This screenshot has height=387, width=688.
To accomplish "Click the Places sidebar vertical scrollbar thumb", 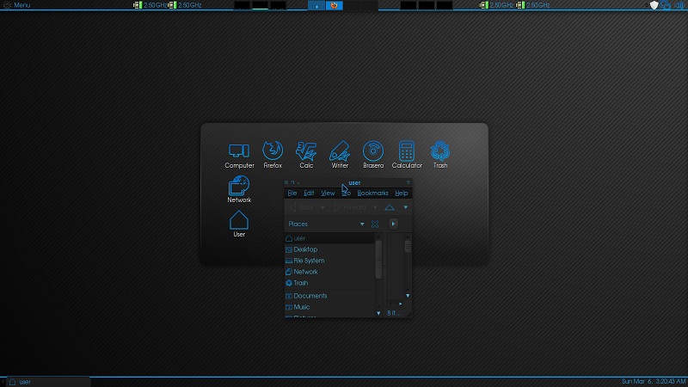I will click(378, 260).
